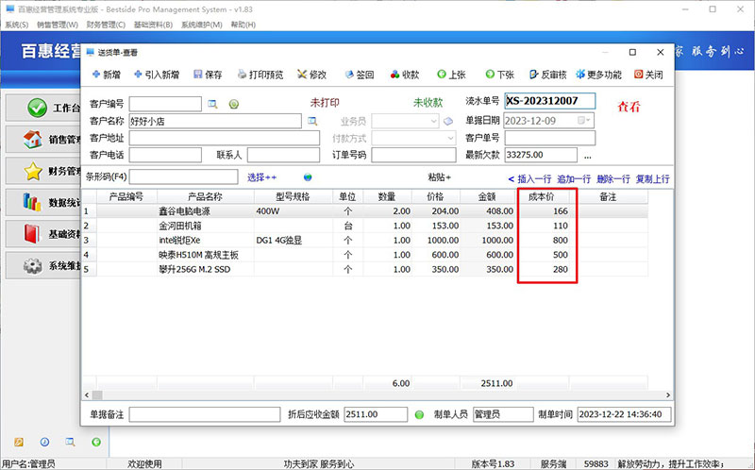Screen dimensions: 755x470
Task: Click the 条形码(F4) barcode input field
Action: tap(183, 176)
